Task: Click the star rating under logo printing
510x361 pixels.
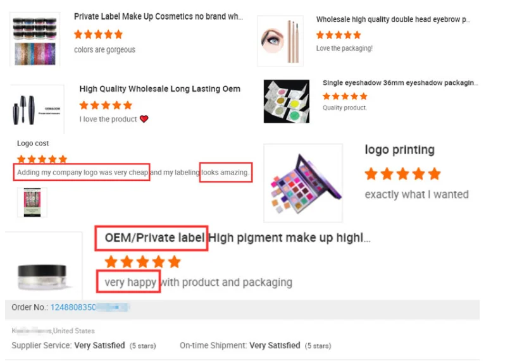Action: [x=402, y=174]
